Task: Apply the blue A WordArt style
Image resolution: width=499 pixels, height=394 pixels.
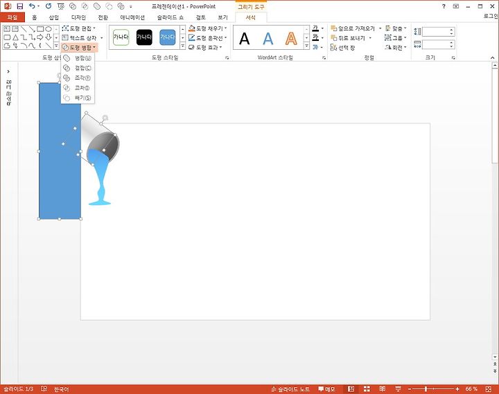Action: pyautogui.click(x=268, y=39)
